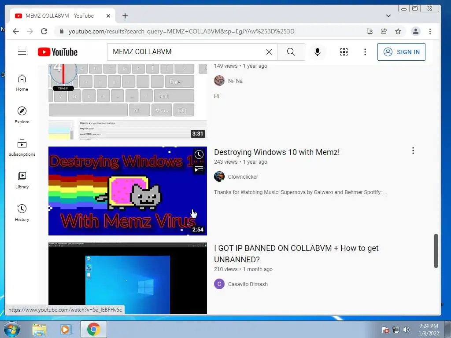Open the keyboard thumbnail video lasting 3:31
The width and height of the screenshot is (451, 338).
coord(128,102)
